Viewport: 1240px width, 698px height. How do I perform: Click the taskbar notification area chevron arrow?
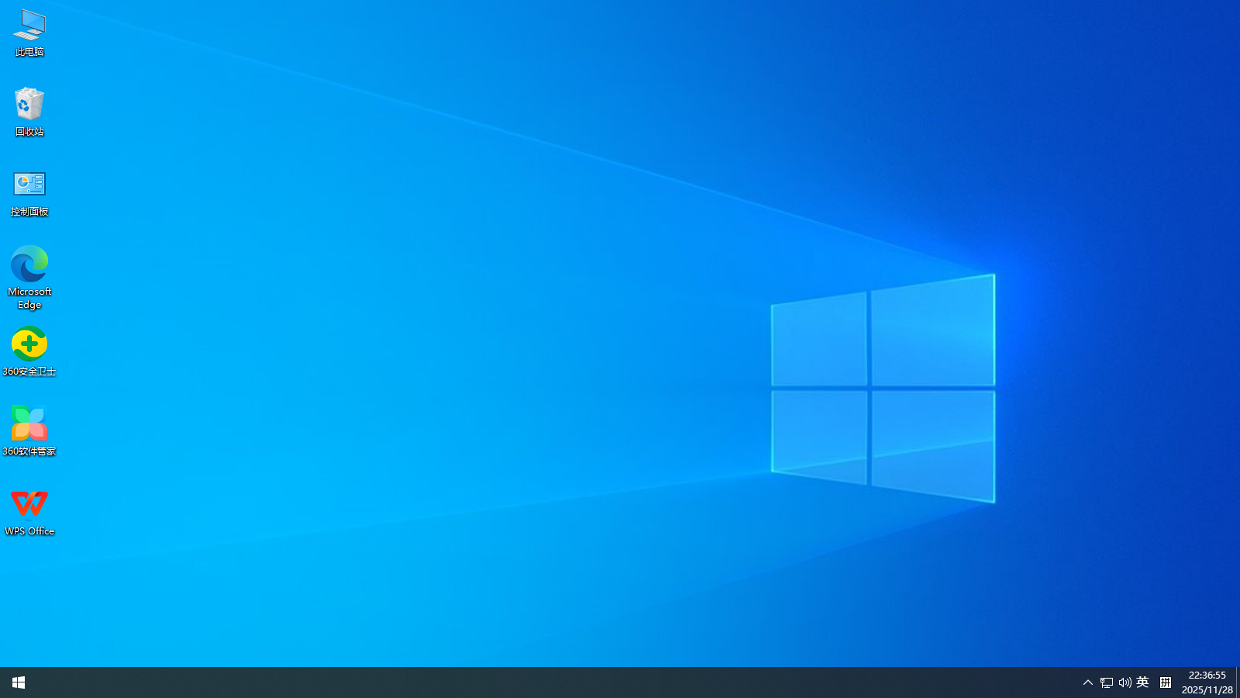(x=1088, y=683)
